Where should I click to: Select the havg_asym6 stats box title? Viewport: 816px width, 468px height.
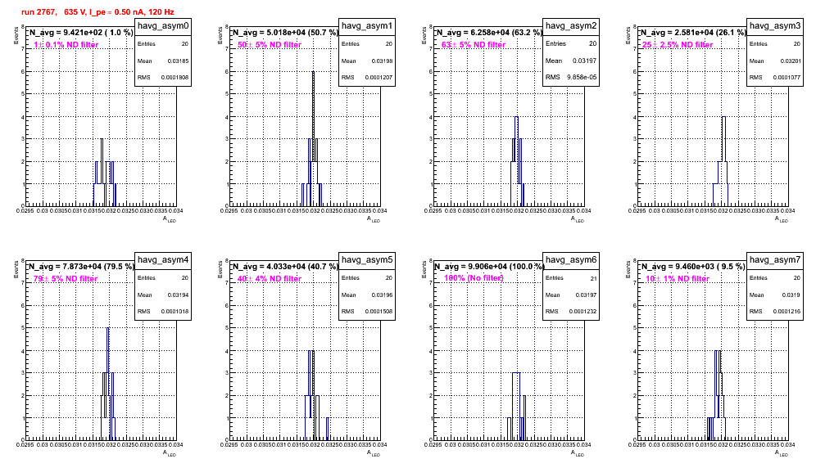coord(571,260)
